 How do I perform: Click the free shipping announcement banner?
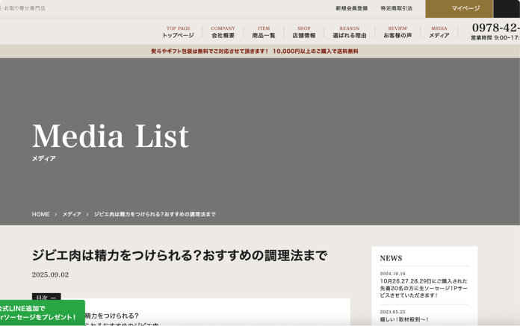pos(254,51)
